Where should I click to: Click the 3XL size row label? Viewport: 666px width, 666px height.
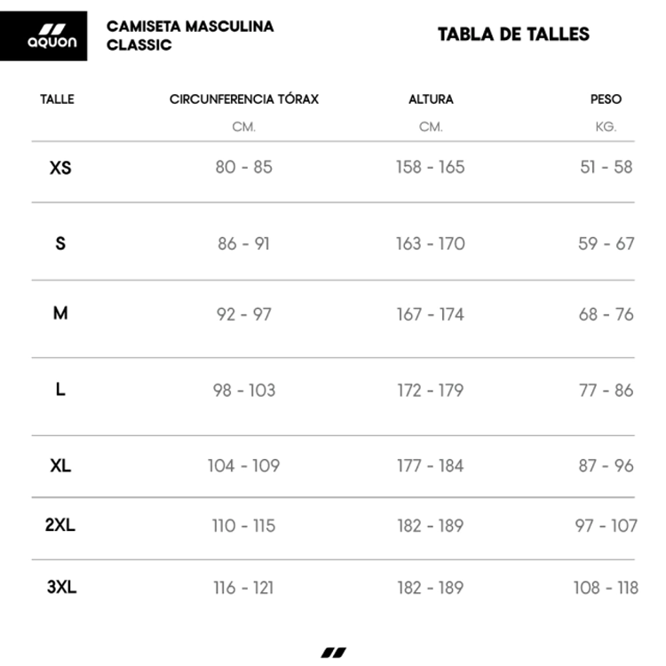point(61,587)
